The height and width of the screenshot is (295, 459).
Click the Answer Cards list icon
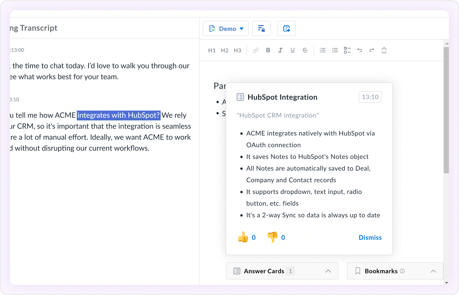[237, 271]
